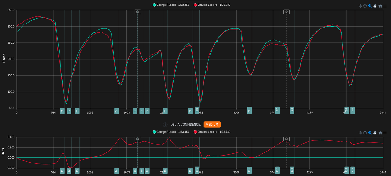Open the Delta chart hamburger menu
The width and height of the screenshot is (391, 176).
385,133
